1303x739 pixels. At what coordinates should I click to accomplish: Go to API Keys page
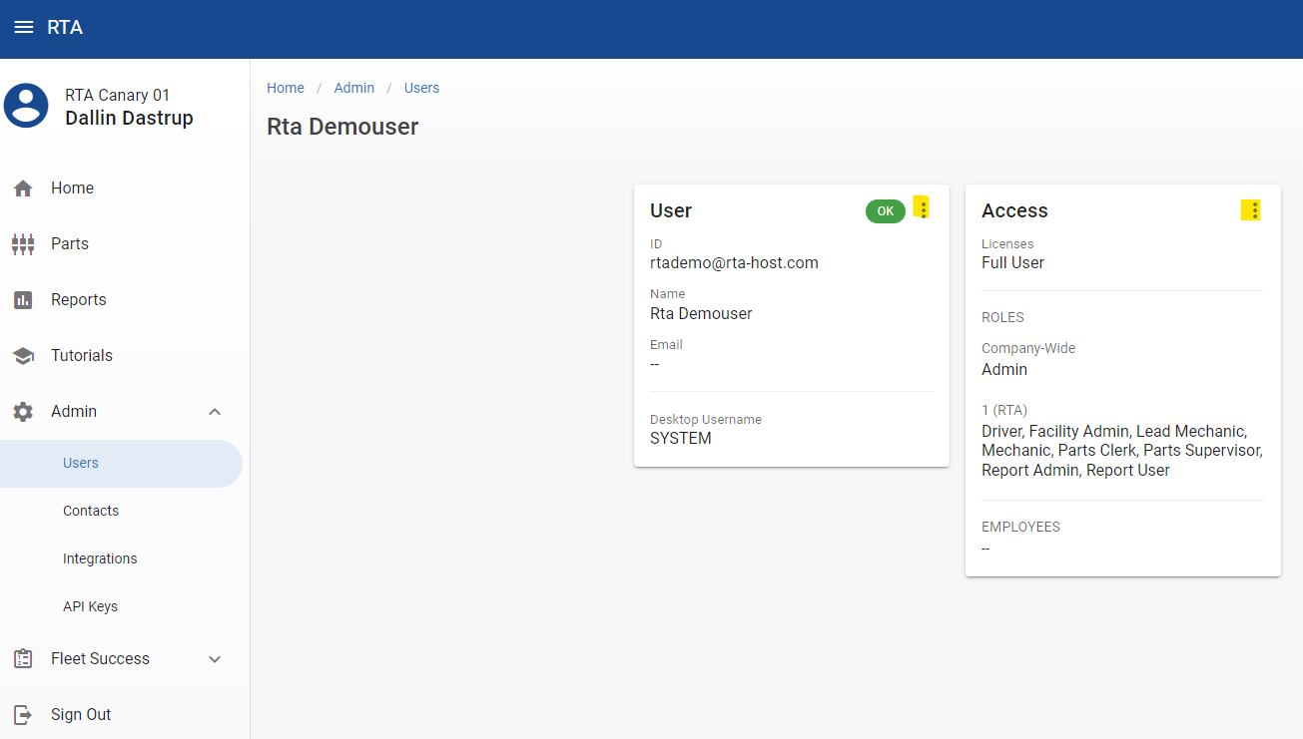90,607
